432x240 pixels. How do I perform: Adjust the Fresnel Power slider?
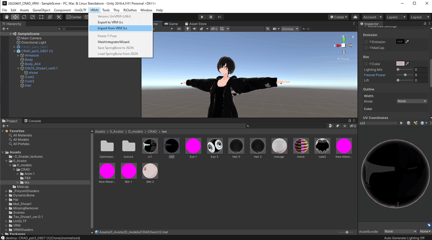click(406, 75)
